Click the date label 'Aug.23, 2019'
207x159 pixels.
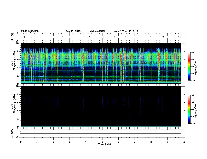[73, 31]
